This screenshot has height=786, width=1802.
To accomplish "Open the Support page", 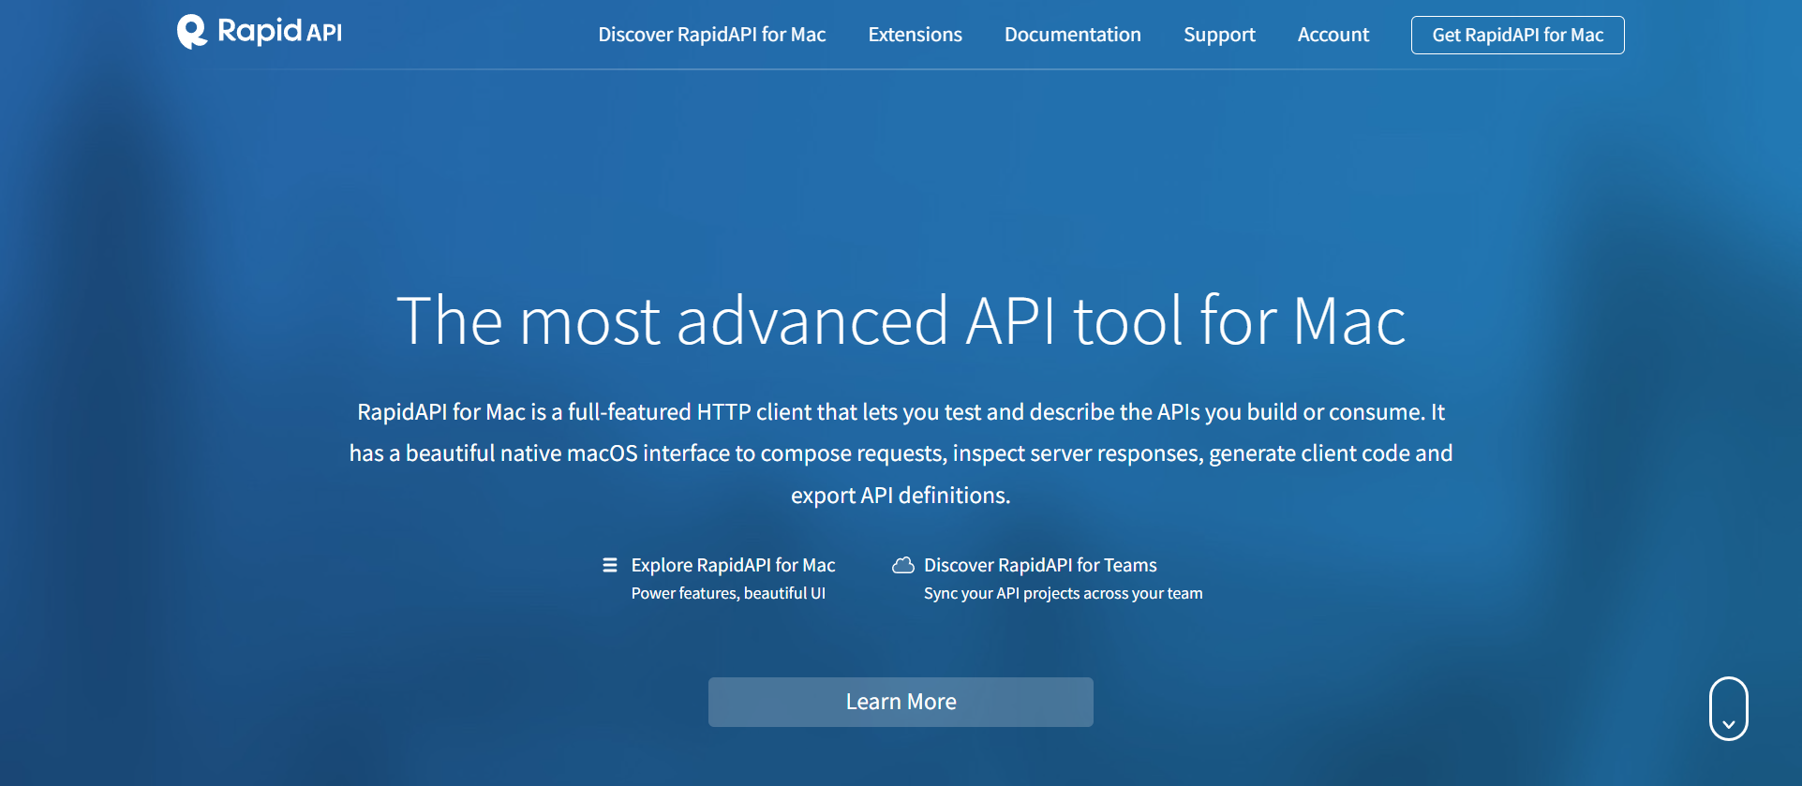I will coord(1219,35).
